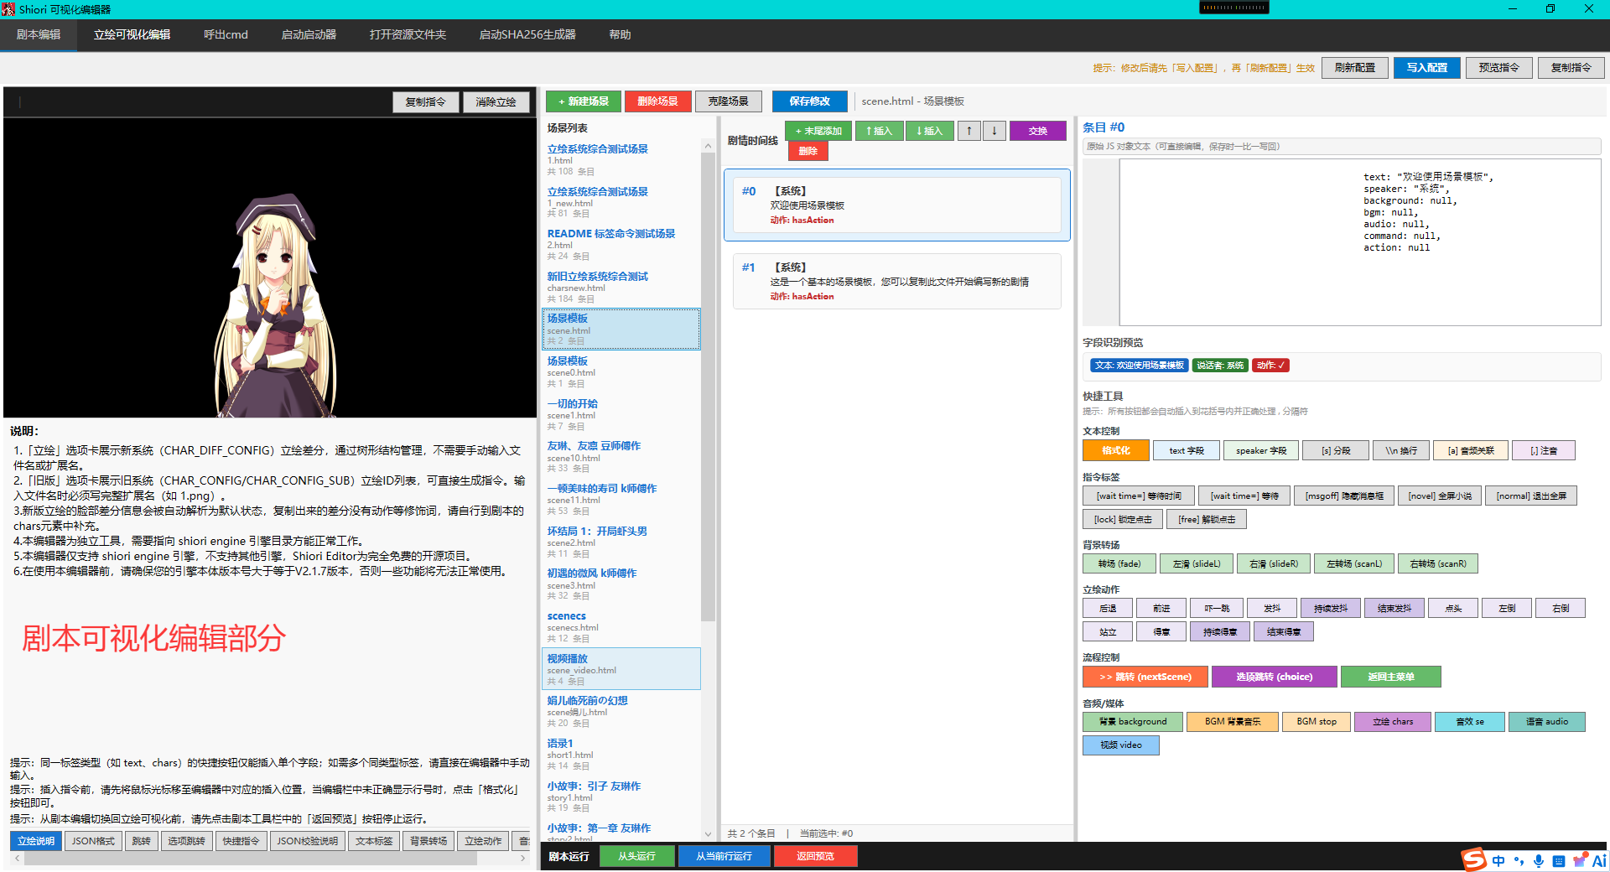Viewport: 1610px width, 872px height.
Task: Launch 启动SHA256生成器 from the menu bar
Action: point(527,34)
